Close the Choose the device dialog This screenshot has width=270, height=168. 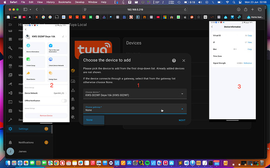pyautogui.click(x=184, y=61)
